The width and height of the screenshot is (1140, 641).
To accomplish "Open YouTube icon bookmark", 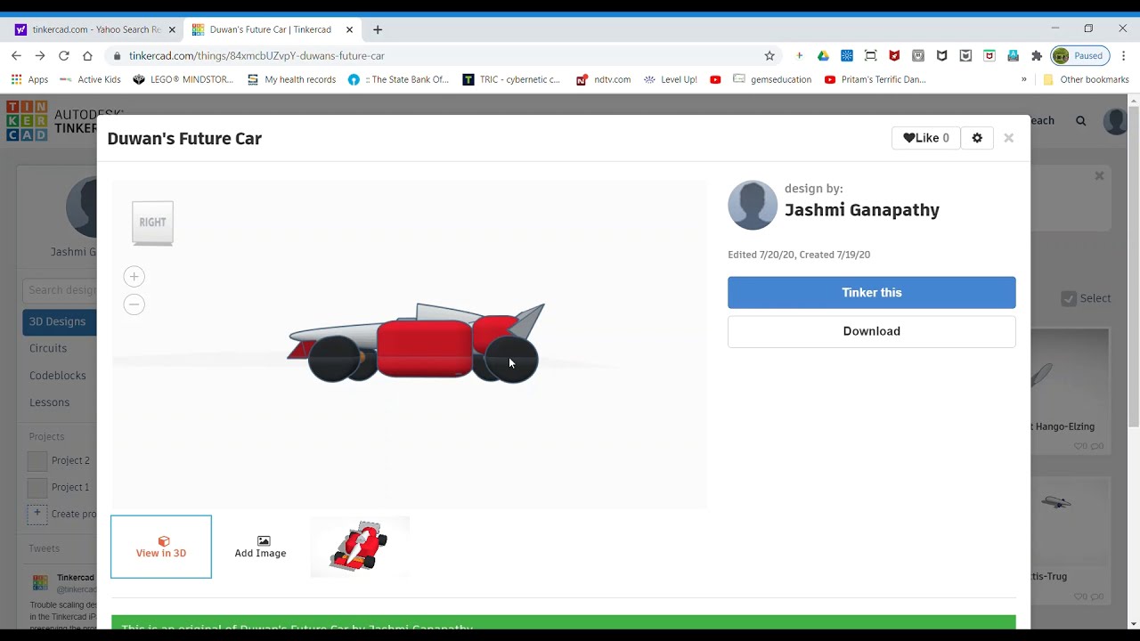I will click(x=715, y=79).
